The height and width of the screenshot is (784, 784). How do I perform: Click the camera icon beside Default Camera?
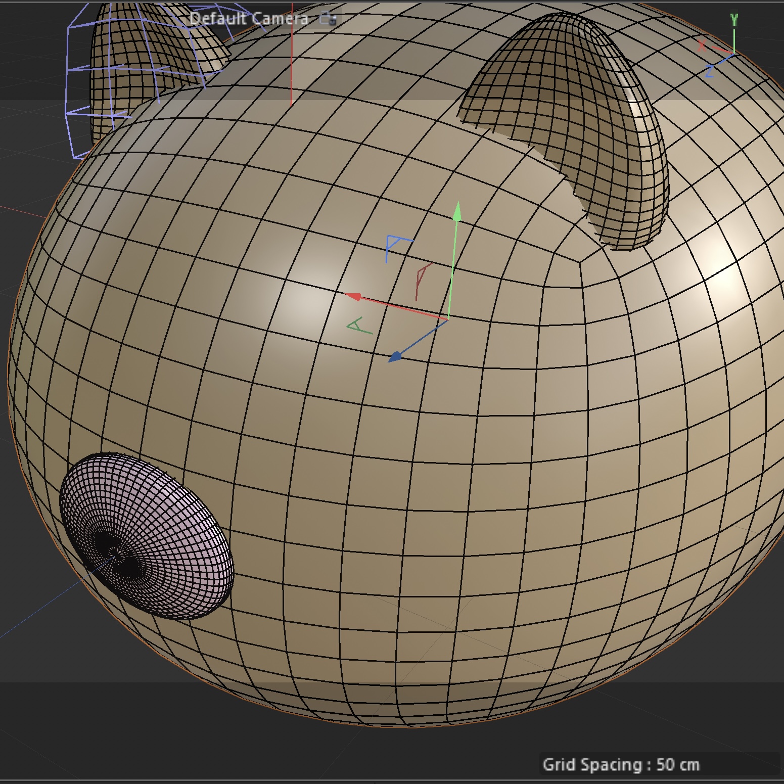point(328,19)
